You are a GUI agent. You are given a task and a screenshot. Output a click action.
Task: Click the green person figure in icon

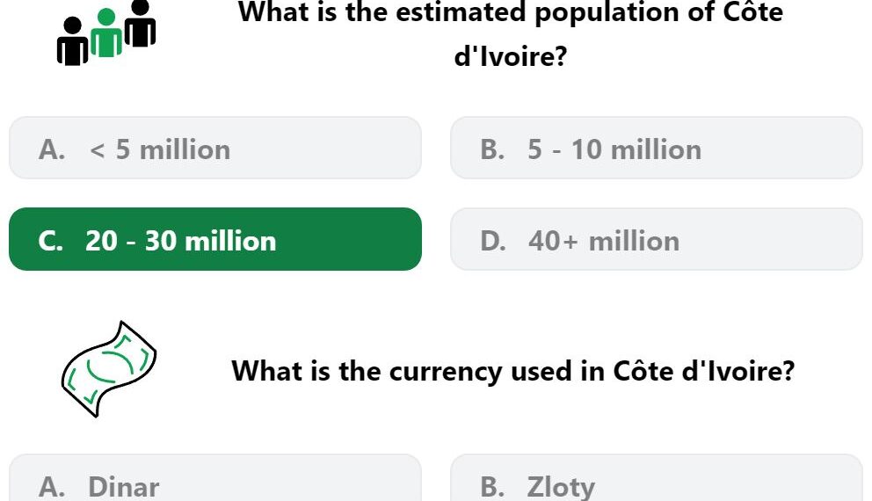click(x=106, y=33)
